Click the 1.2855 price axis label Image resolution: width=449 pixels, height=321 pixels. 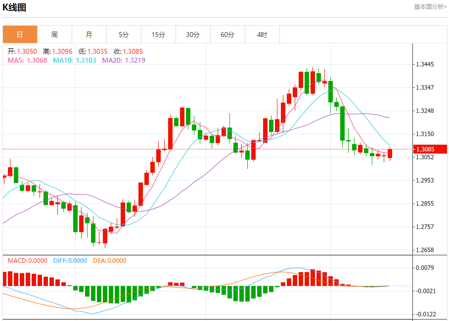(x=425, y=203)
